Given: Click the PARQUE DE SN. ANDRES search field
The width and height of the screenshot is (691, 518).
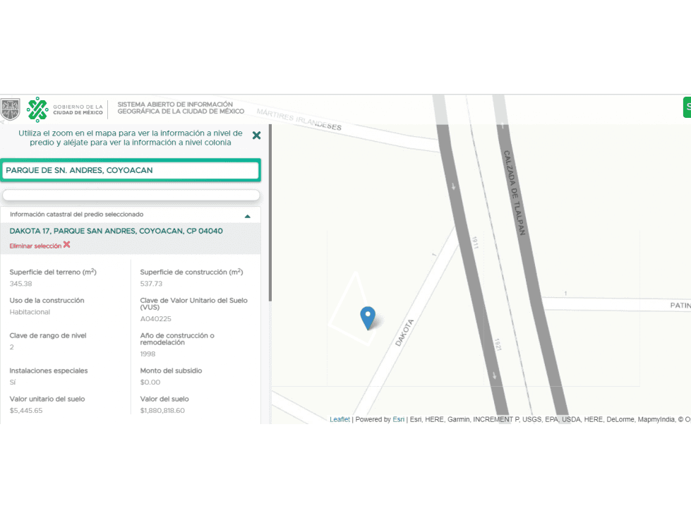Looking at the screenshot, I should tap(131, 171).
